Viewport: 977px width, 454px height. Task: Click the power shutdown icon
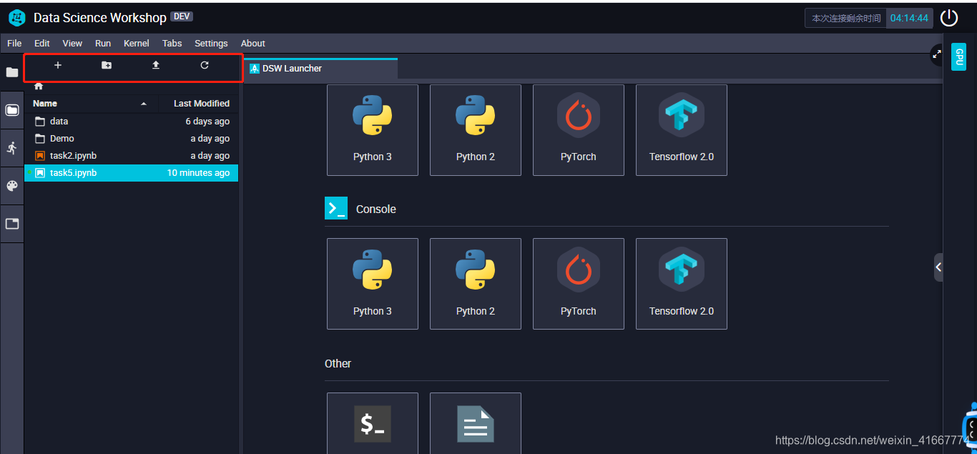[x=949, y=18]
